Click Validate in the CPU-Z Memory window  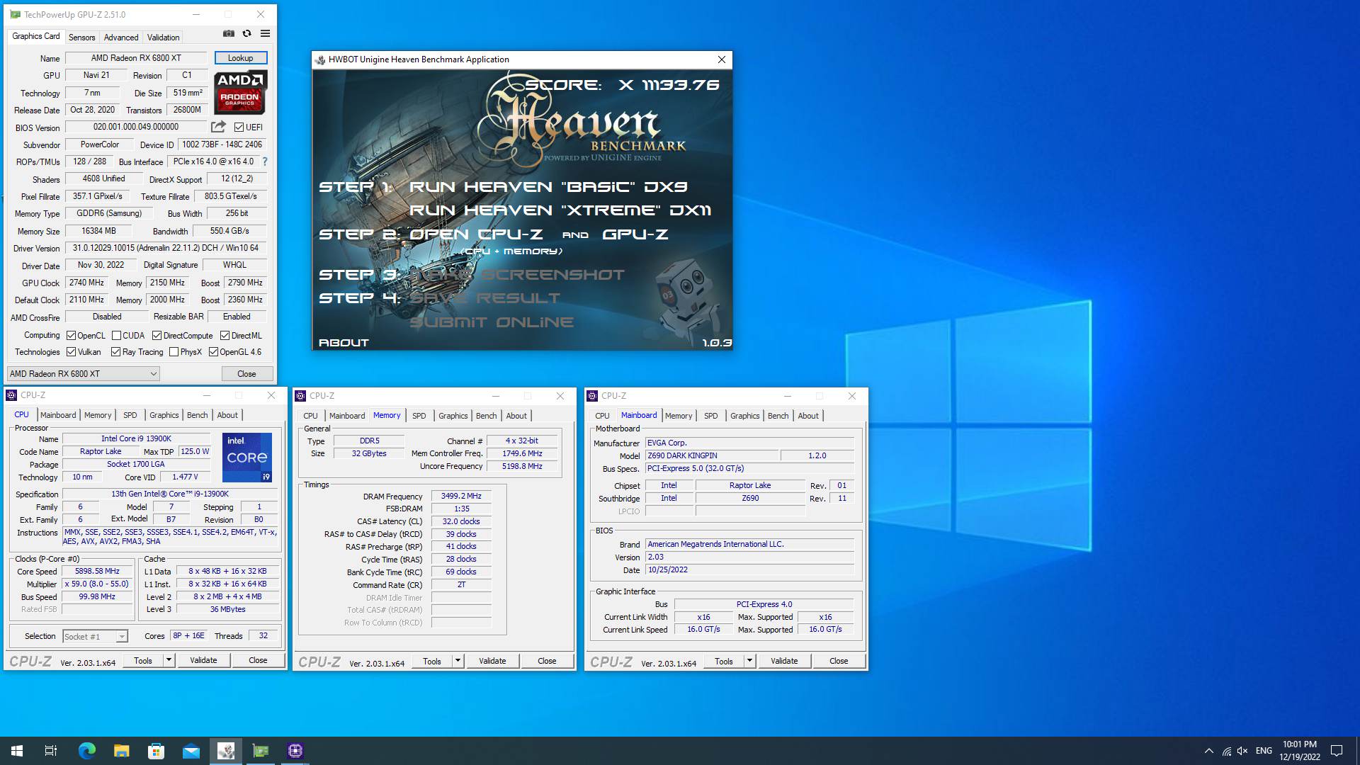coord(492,661)
